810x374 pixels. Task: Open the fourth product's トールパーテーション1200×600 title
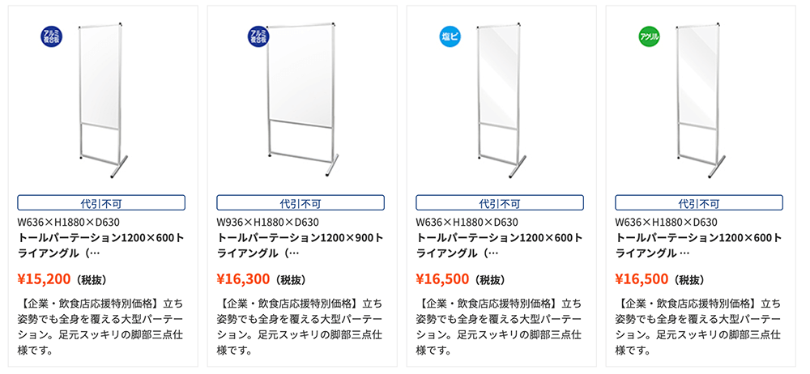click(x=698, y=245)
